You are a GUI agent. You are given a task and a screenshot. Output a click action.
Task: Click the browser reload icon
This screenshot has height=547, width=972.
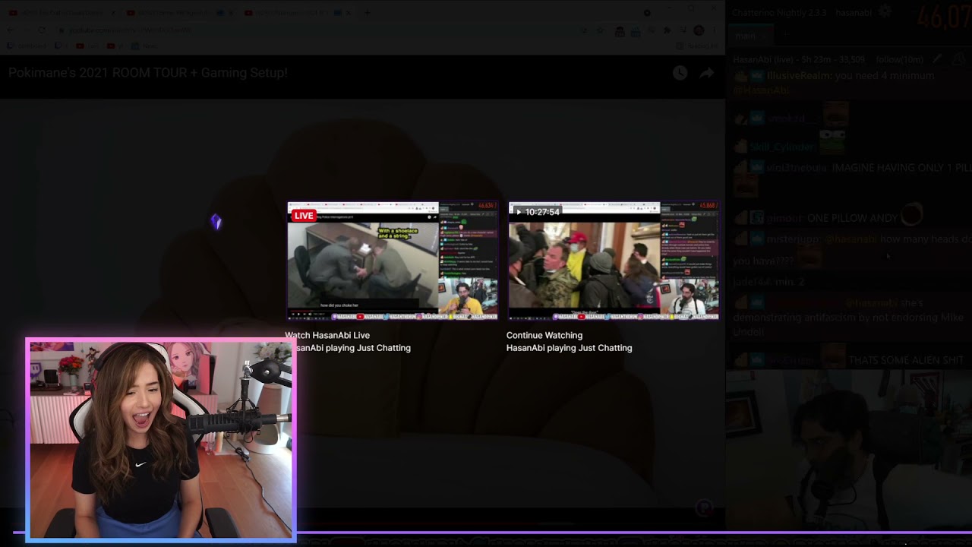42,30
